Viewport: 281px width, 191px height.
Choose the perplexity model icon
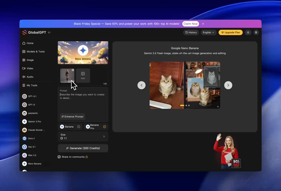click(x=25, y=113)
